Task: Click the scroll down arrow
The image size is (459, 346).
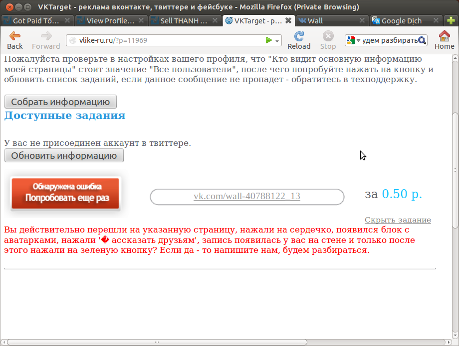Action: (455, 335)
